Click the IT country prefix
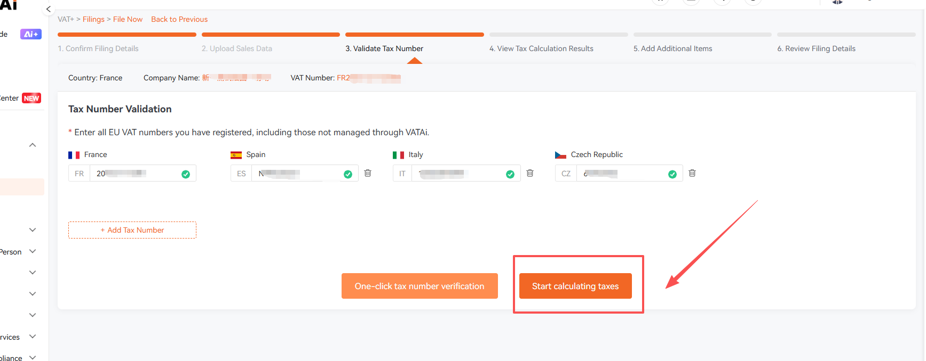The image size is (926, 361). point(402,174)
